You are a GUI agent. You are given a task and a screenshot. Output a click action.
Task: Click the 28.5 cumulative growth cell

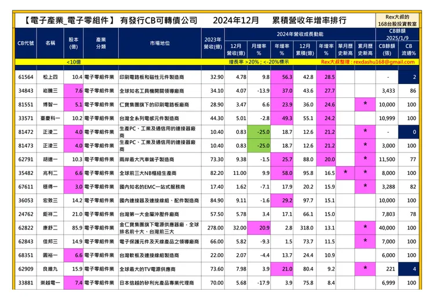[326, 77]
